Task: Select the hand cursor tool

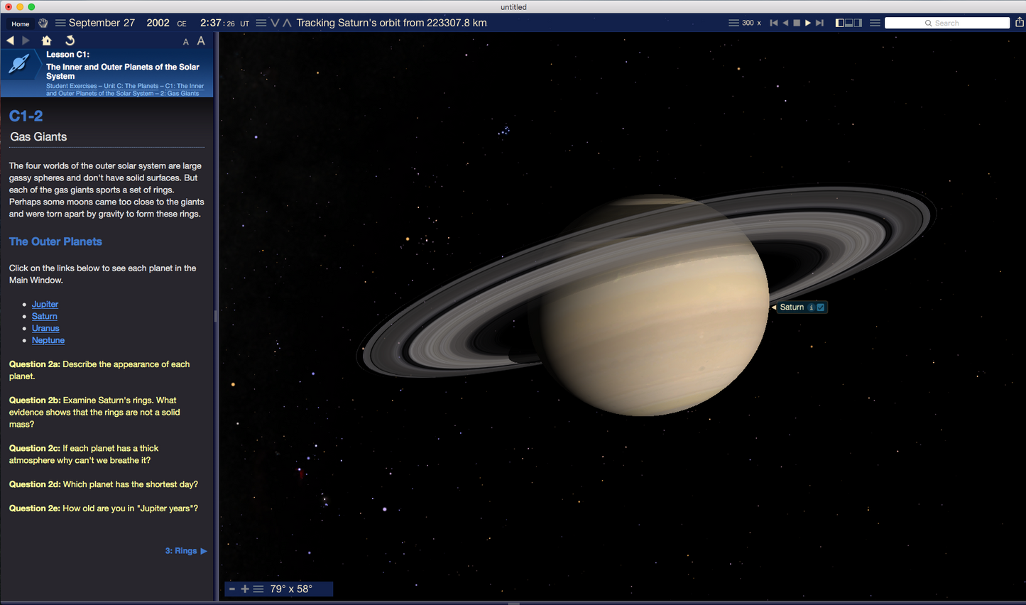Action: [43, 23]
